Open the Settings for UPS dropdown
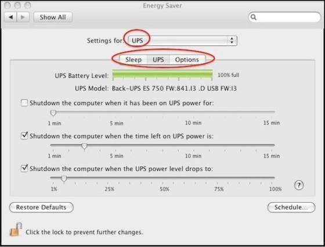The height and width of the screenshot is (247, 325). pos(182,40)
